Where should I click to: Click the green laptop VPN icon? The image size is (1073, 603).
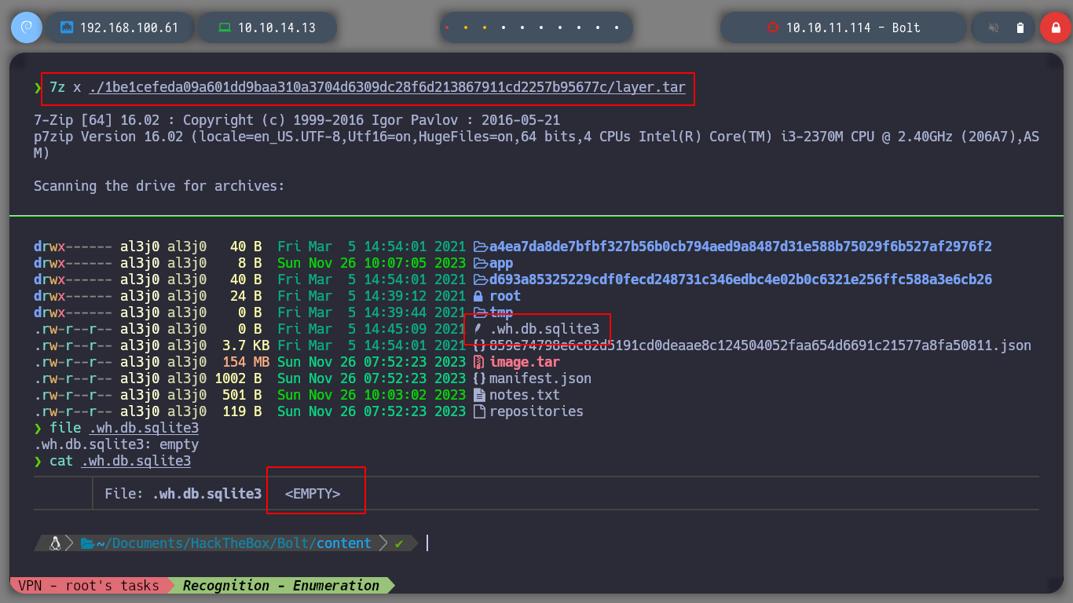(225, 27)
